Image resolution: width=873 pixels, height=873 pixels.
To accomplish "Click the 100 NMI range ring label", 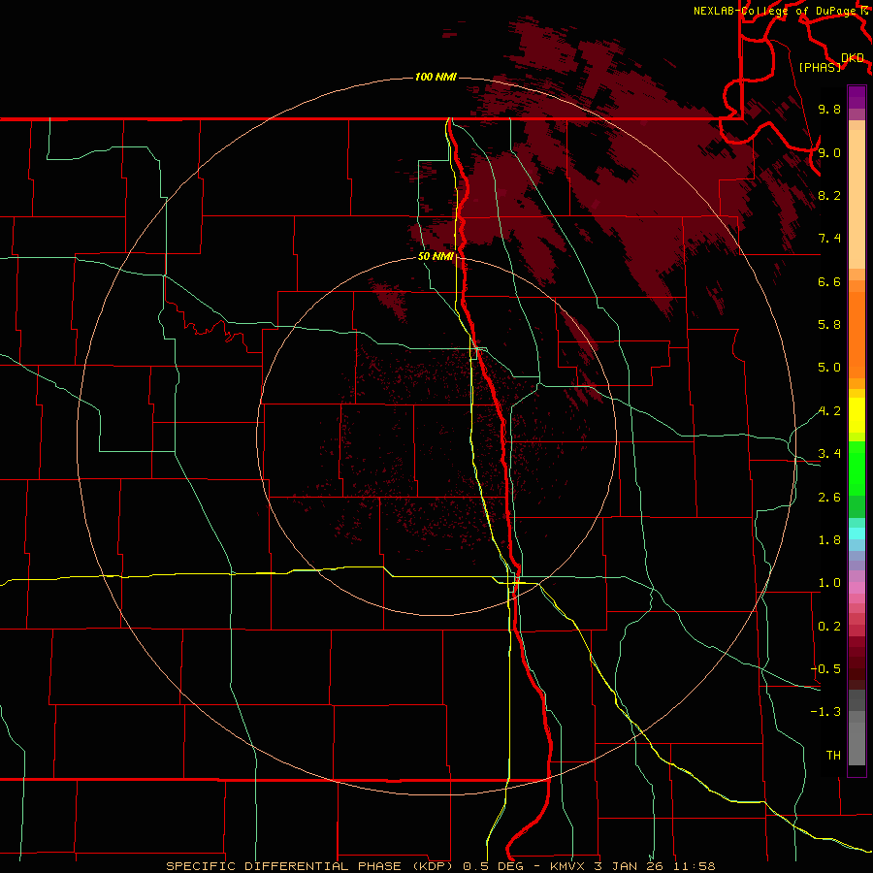I will 436,77.
